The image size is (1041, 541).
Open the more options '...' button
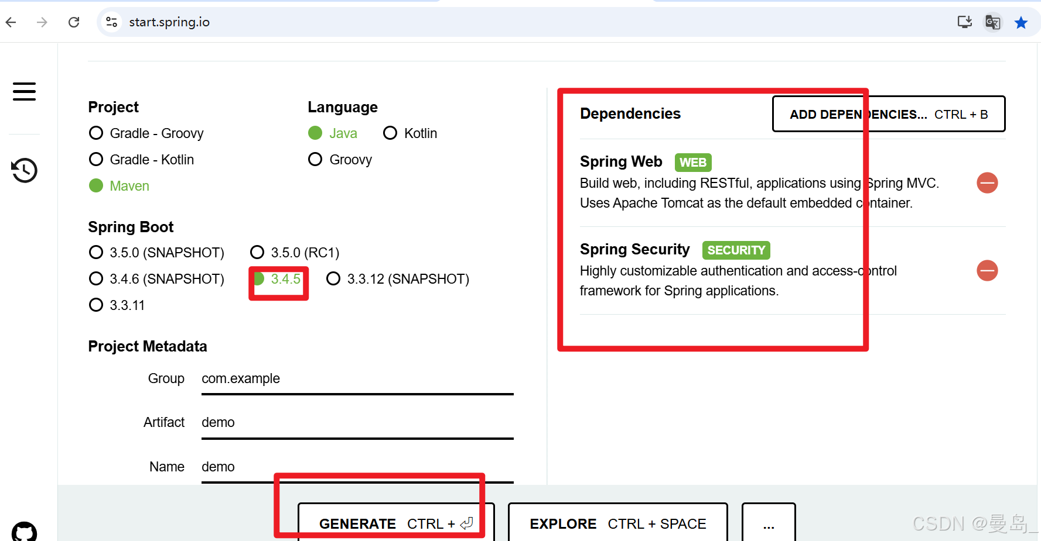769,523
